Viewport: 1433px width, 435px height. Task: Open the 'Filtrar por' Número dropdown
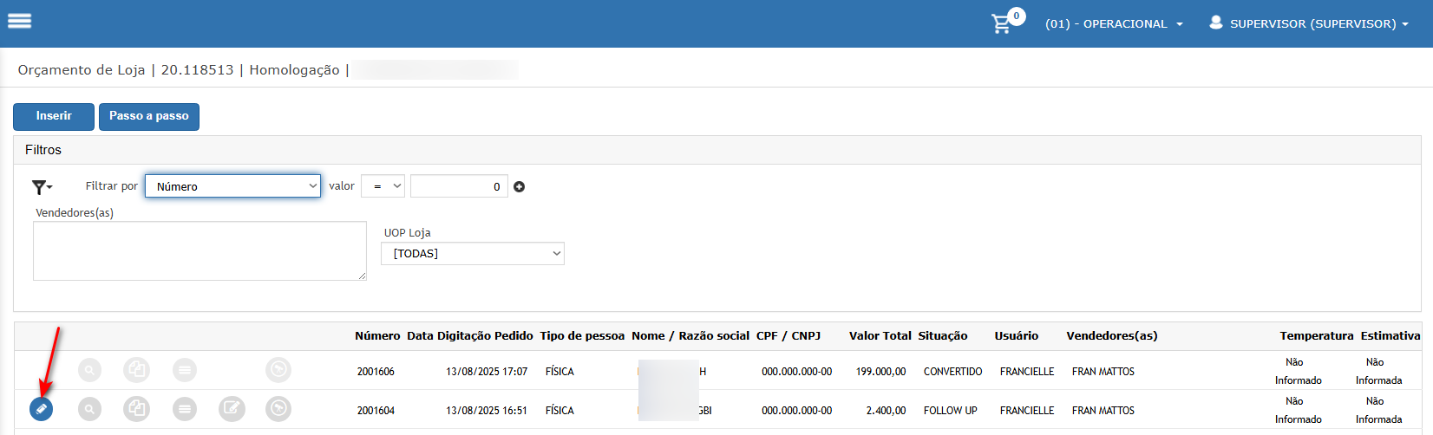point(232,186)
